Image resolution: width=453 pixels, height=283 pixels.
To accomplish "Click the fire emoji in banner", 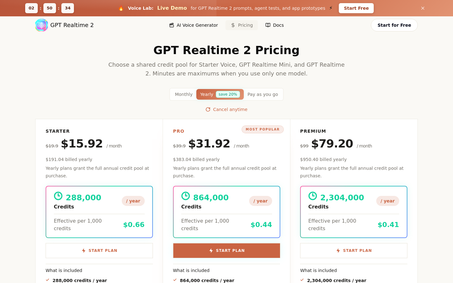I will (121, 8).
